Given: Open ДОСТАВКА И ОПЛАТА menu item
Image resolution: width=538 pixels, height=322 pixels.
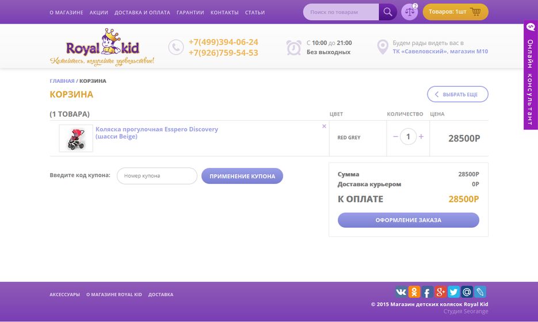Looking at the screenshot, I should coord(142,12).
